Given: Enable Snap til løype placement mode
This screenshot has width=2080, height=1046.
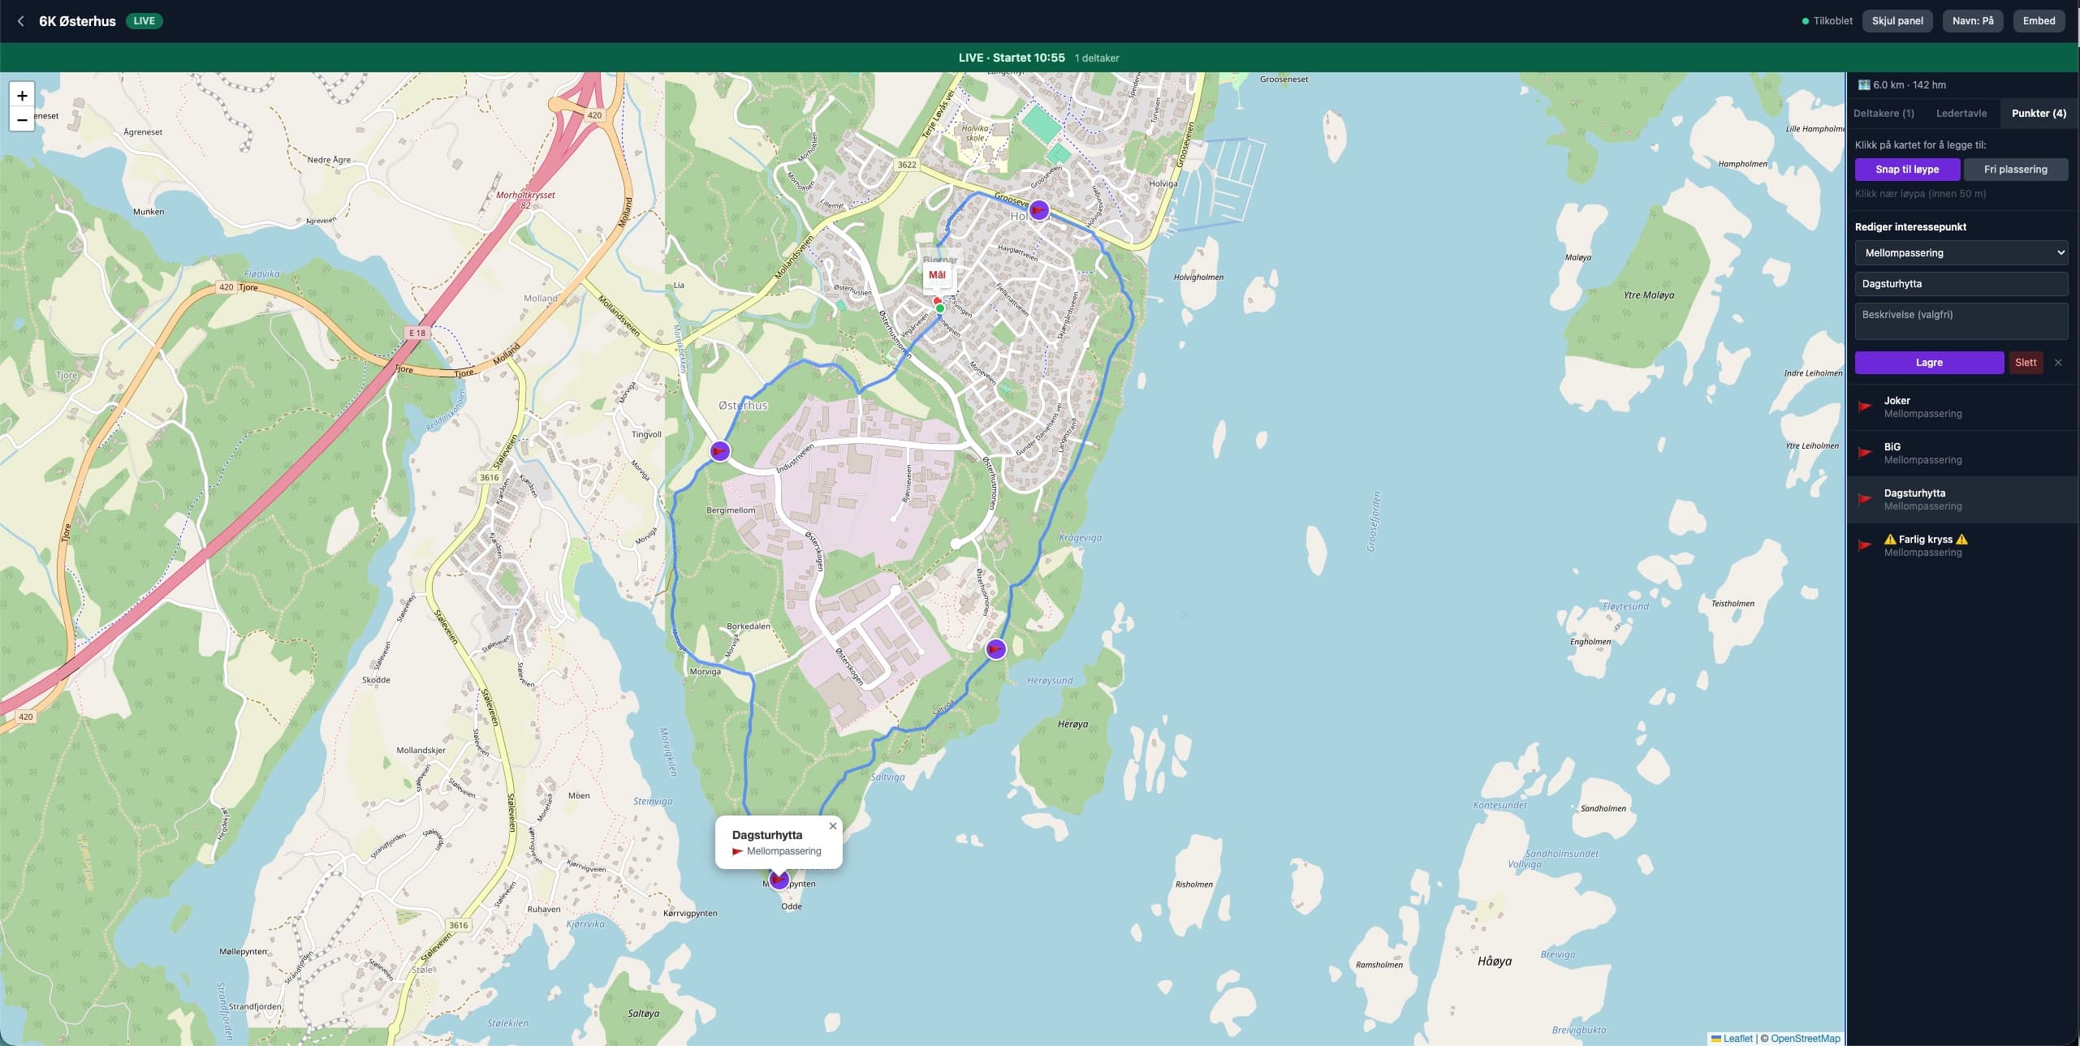Looking at the screenshot, I should [1907, 170].
